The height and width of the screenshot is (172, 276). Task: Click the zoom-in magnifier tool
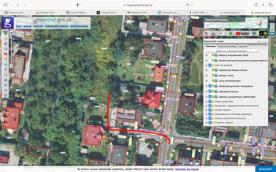tap(5, 69)
